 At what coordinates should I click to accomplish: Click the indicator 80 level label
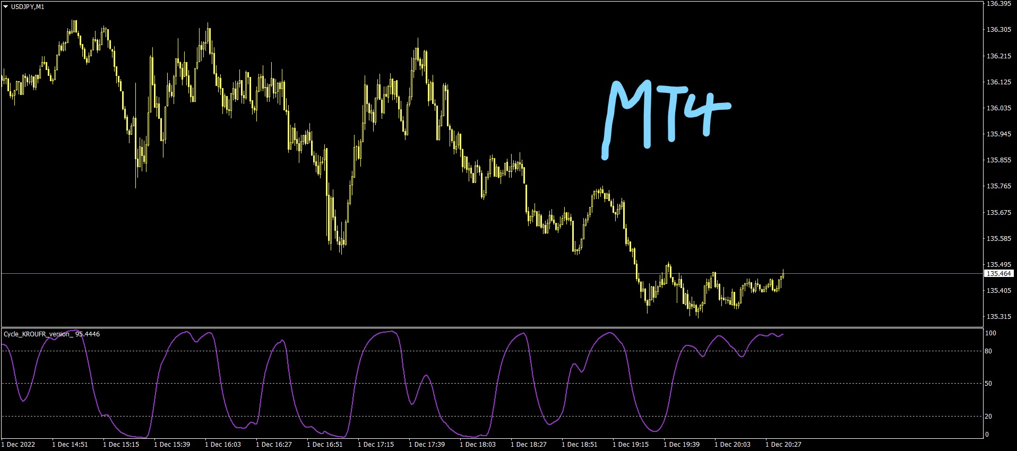pos(988,351)
